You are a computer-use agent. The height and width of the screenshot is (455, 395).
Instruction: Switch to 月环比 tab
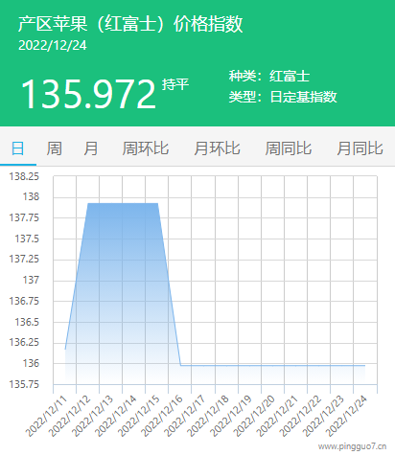coord(217,148)
